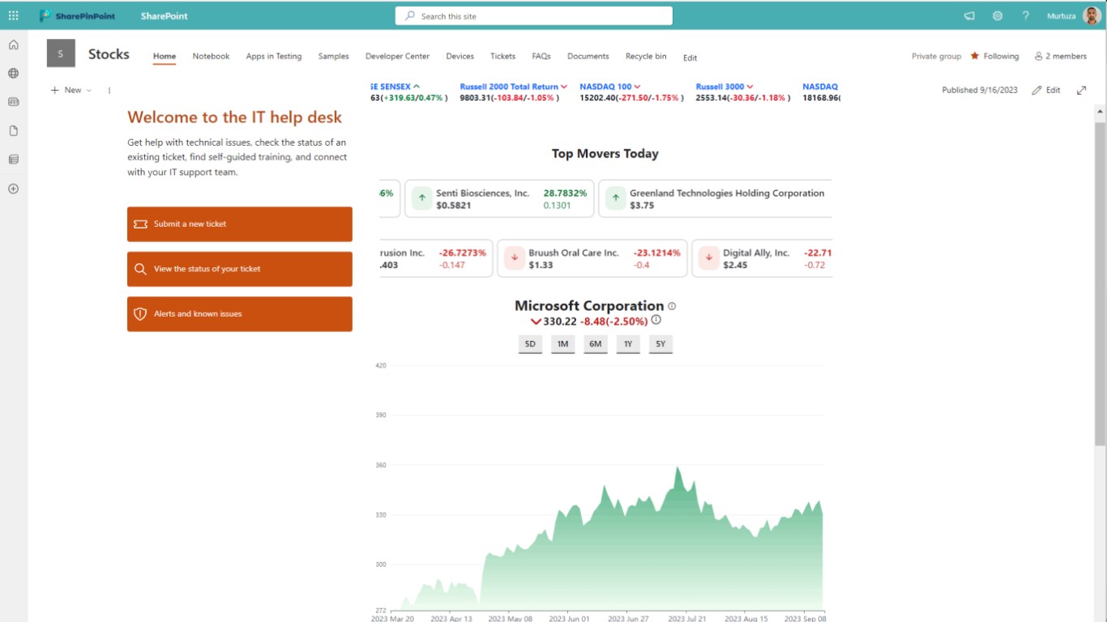The image size is (1107, 622).
Task: Click the SharePoint header label
Action: click(x=164, y=15)
